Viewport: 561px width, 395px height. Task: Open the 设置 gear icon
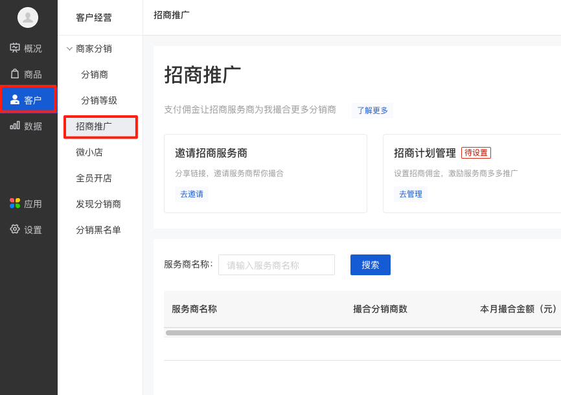(x=15, y=229)
